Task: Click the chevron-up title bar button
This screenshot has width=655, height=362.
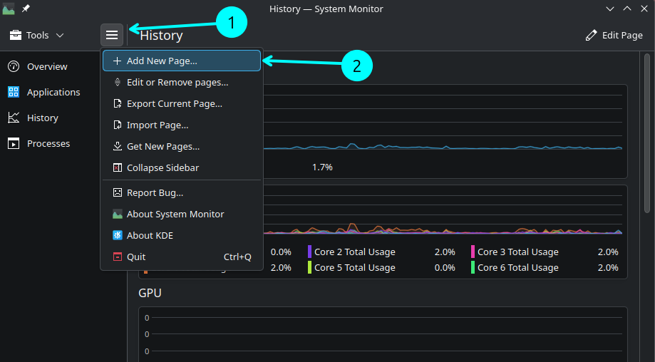Action: (627, 9)
